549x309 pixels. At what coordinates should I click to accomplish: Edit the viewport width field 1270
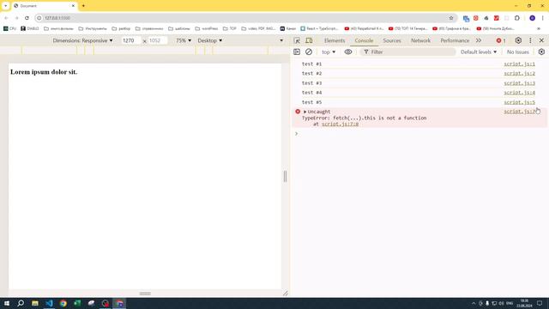click(130, 40)
